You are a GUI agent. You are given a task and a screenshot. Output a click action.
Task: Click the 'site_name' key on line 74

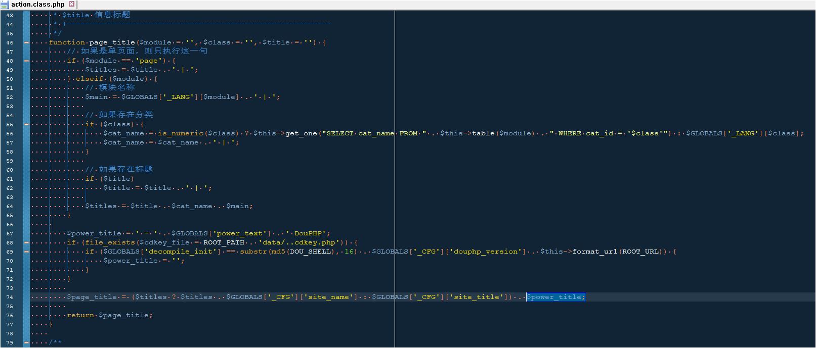[x=328, y=297]
